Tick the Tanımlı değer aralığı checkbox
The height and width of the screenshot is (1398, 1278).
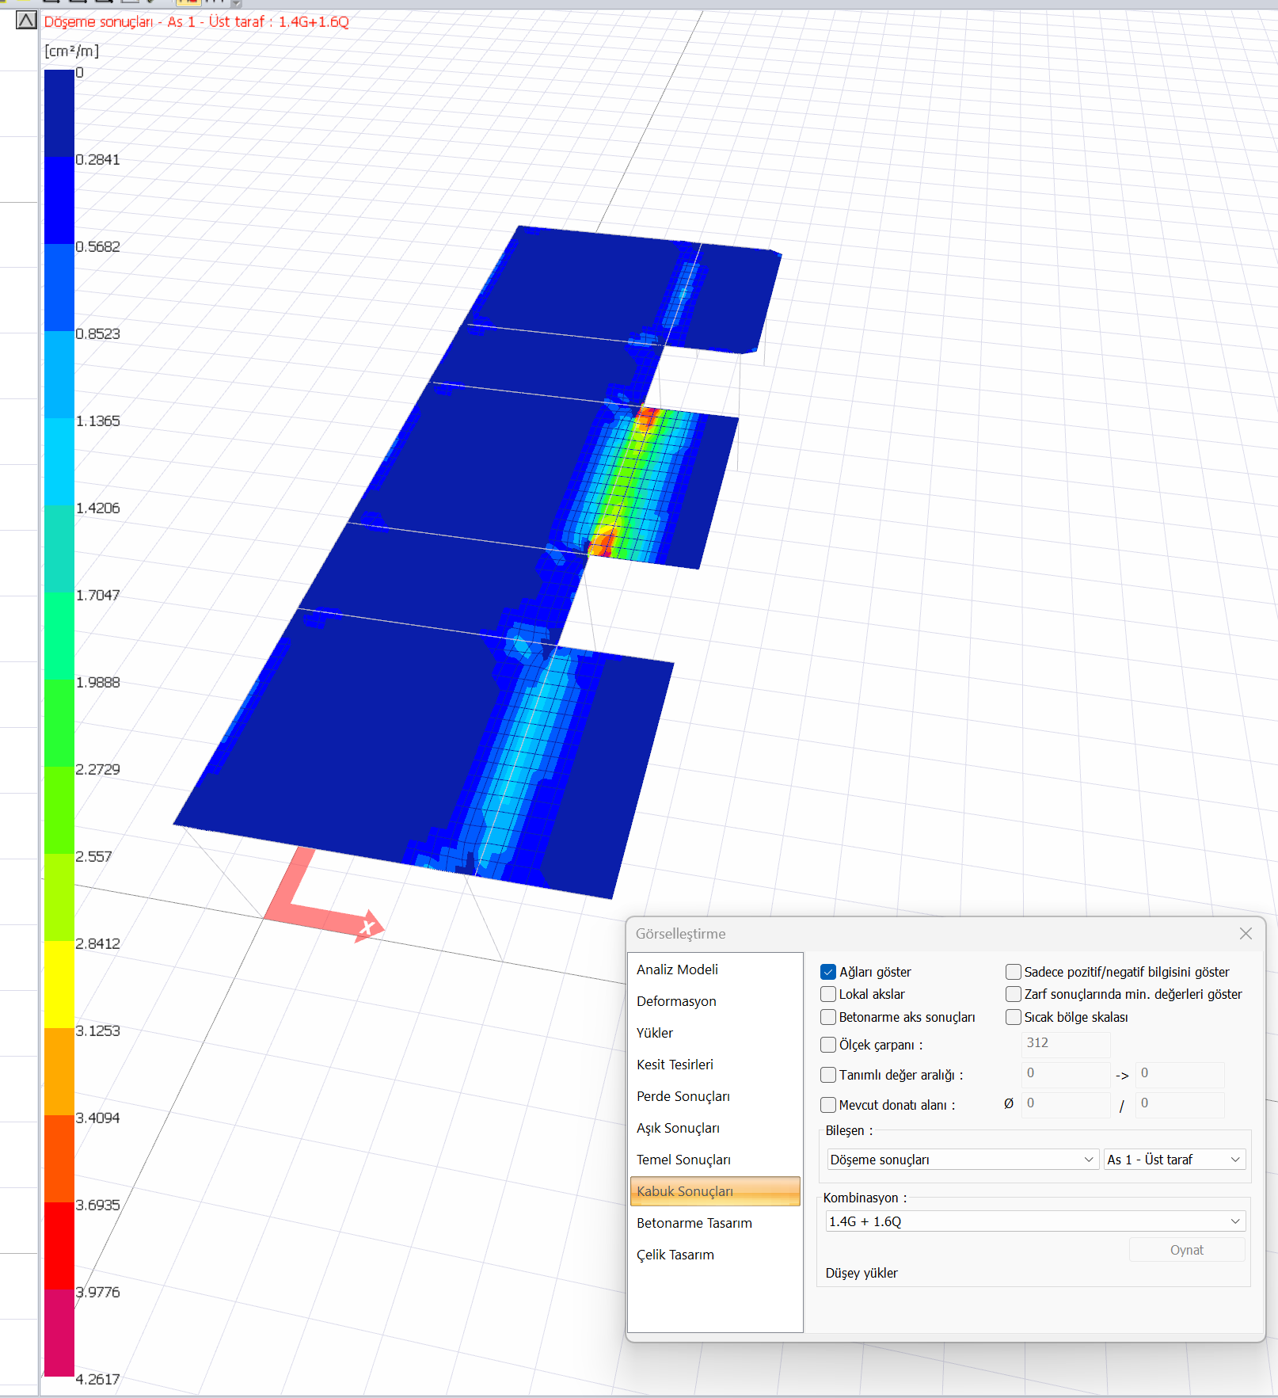828,1075
